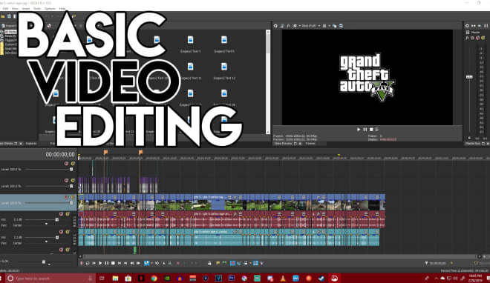Image resolution: width=490 pixels, height=283 pixels.
Task: Start timeline playback with the Play button
Action: pyautogui.click(x=100, y=263)
